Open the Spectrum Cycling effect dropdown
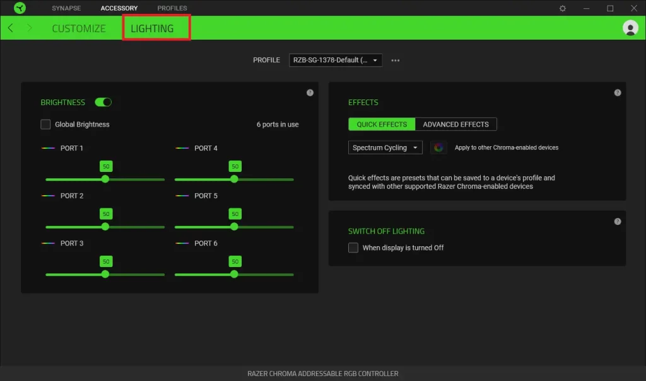The height and width of the screenshot is (381, 646). click(x=385, y=147)
